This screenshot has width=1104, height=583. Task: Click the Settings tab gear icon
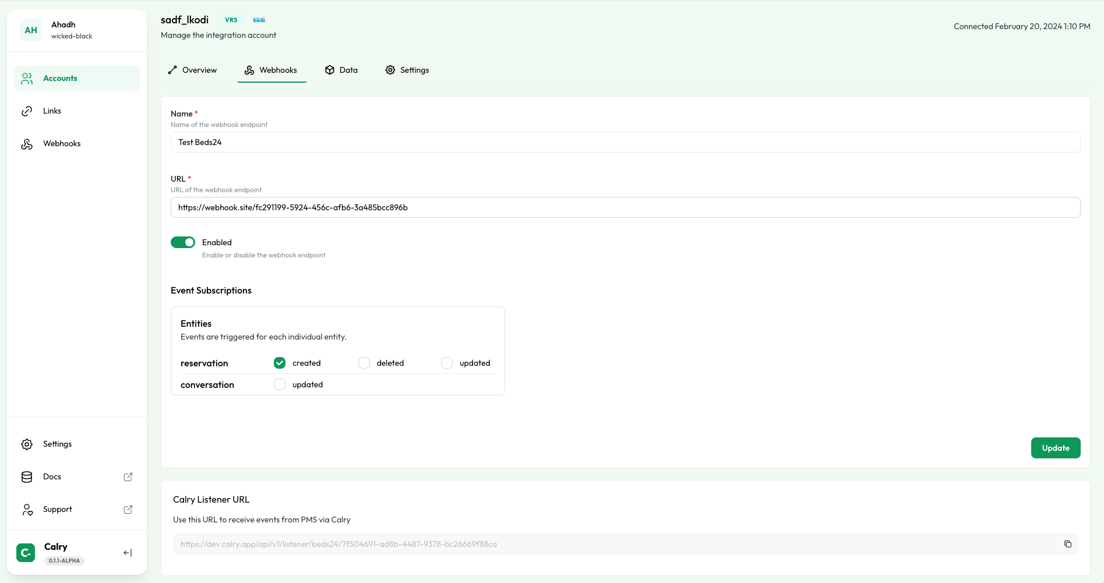(390, 70)
